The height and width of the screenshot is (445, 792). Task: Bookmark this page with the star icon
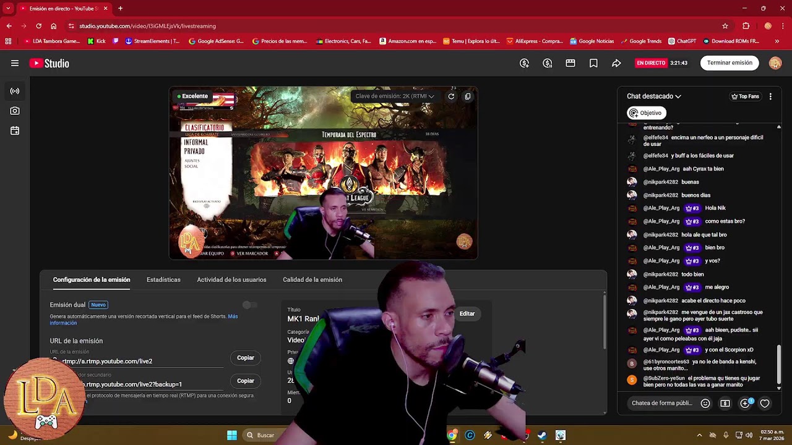725,26
